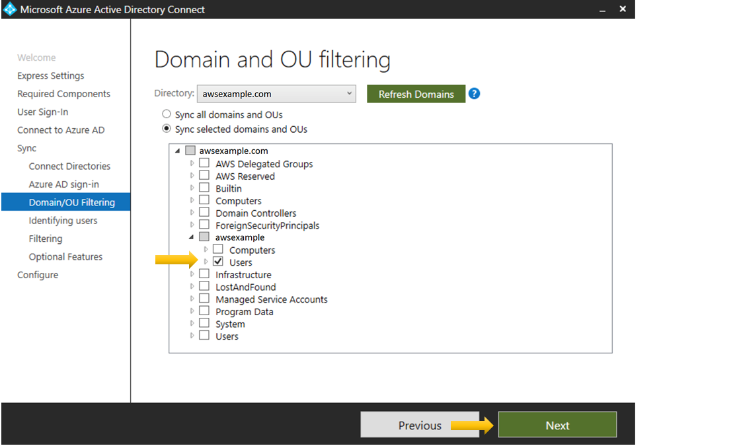Screen dimensions: 737x448
Task: Navigate to Connect to Azure AD step
Action: coord(60,130)
